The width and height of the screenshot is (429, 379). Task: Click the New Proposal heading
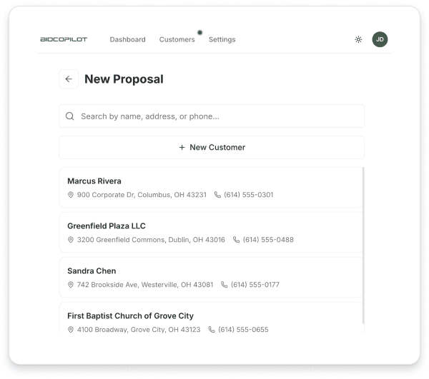[124, 79]
